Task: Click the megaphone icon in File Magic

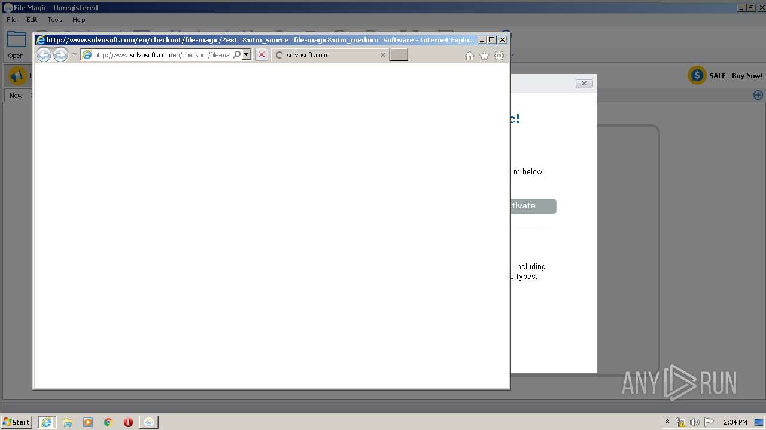Action: coord(17,76)
